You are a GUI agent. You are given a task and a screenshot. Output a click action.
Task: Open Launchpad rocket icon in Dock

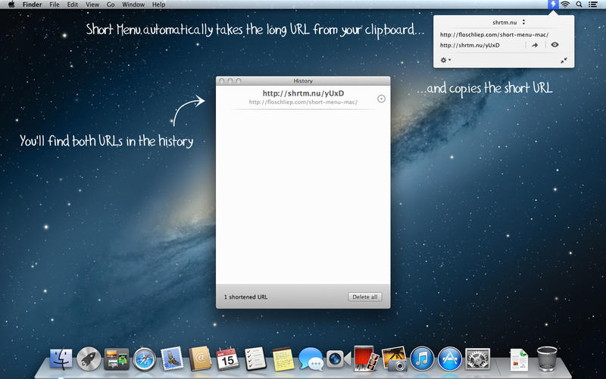[x=89, y=359]
